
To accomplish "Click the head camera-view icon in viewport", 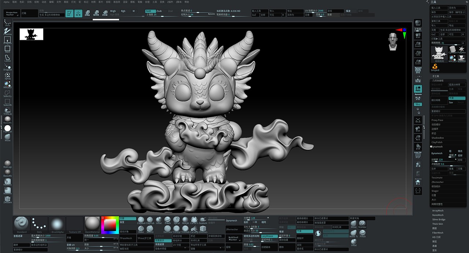I will (393, 41).
